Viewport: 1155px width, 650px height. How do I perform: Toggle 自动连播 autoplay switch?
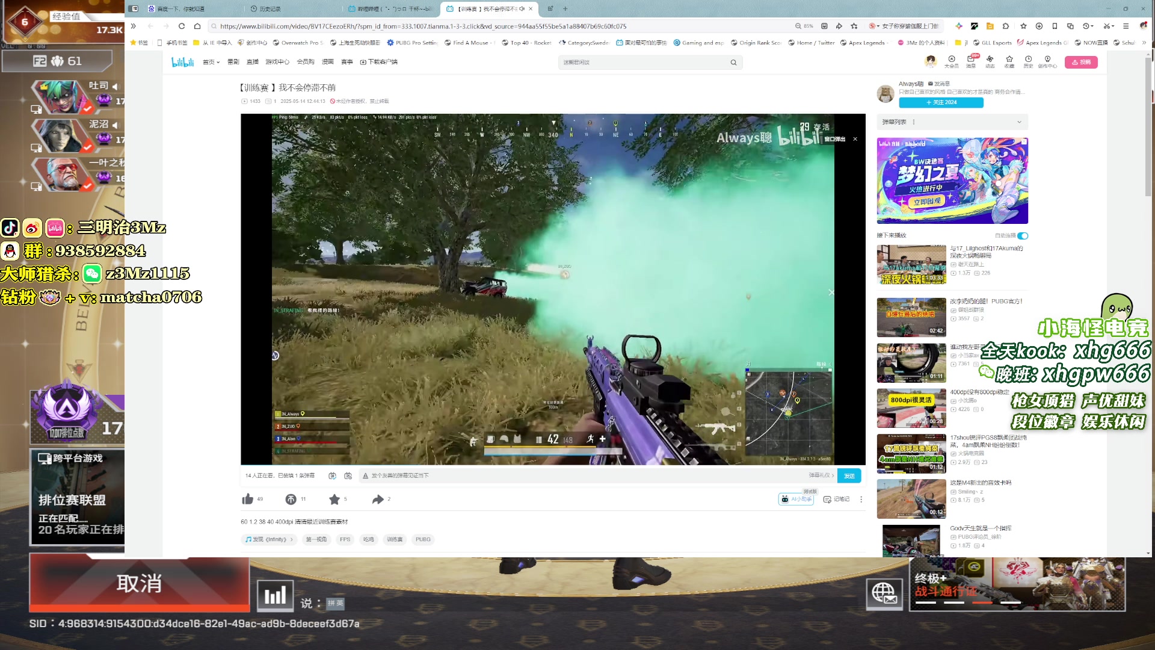click(x=1023, y=235)
